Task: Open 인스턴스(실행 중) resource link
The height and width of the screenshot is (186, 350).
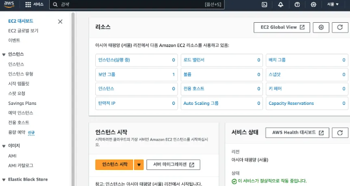Action: pyautogui.click(x=114, y=60)
